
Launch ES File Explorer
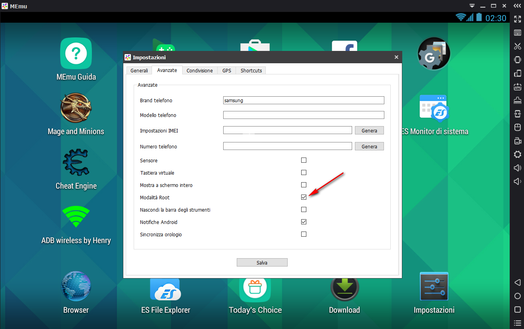pos(166,296)
